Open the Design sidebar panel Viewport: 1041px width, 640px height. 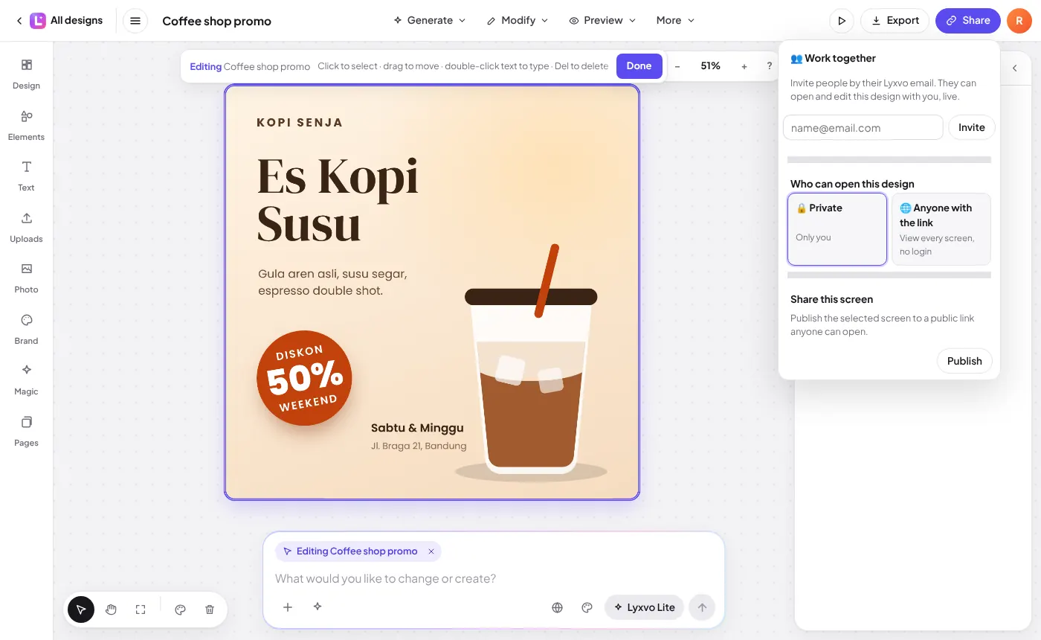[26, 74]
